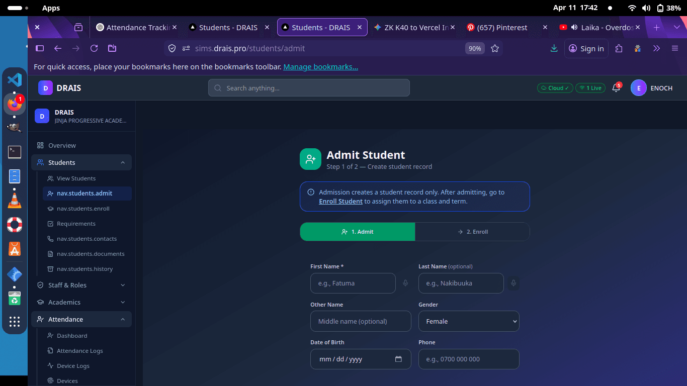
Task: Open the Date of Birth calendar picker
Action: [398, 359]
